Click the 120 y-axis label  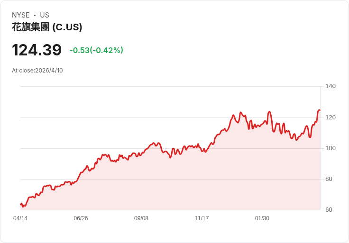pyautogui.click(x=331, y=117)
